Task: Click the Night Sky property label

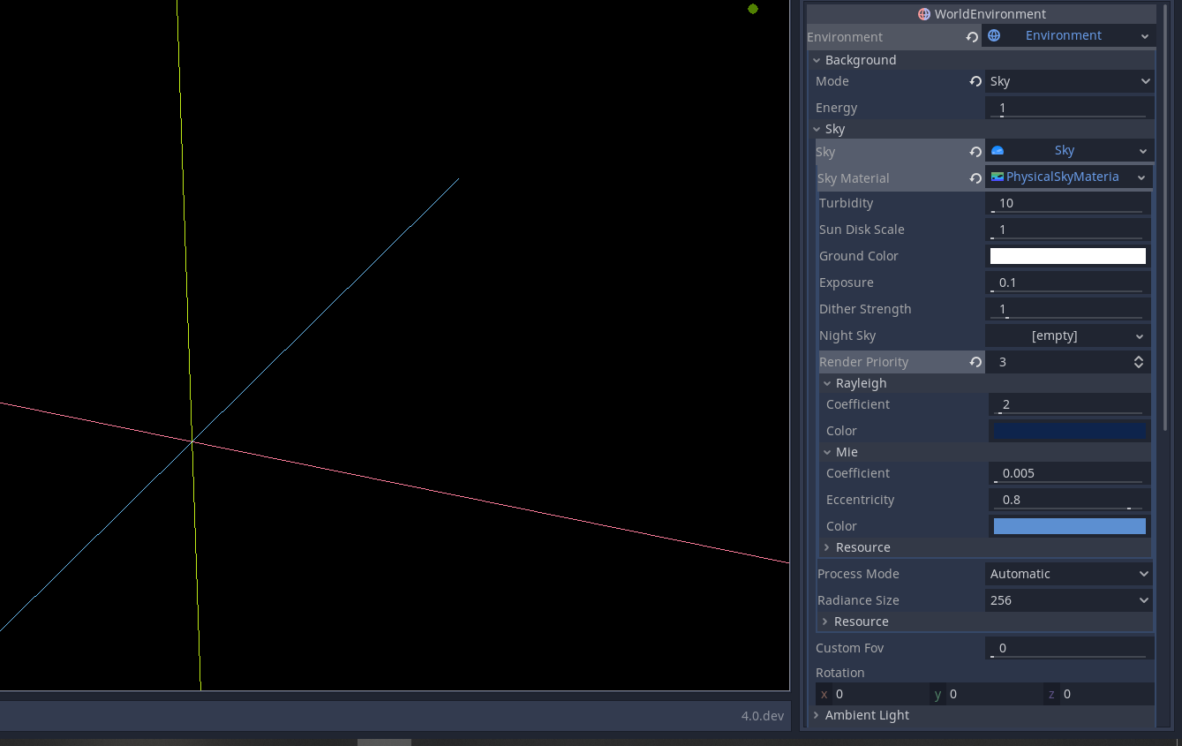Action: pyautogui.click(x=847, y=335)
